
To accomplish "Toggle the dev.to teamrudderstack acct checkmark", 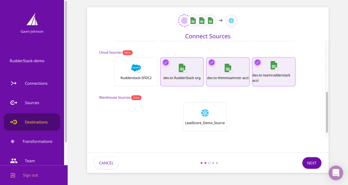I will coord(257,62).
